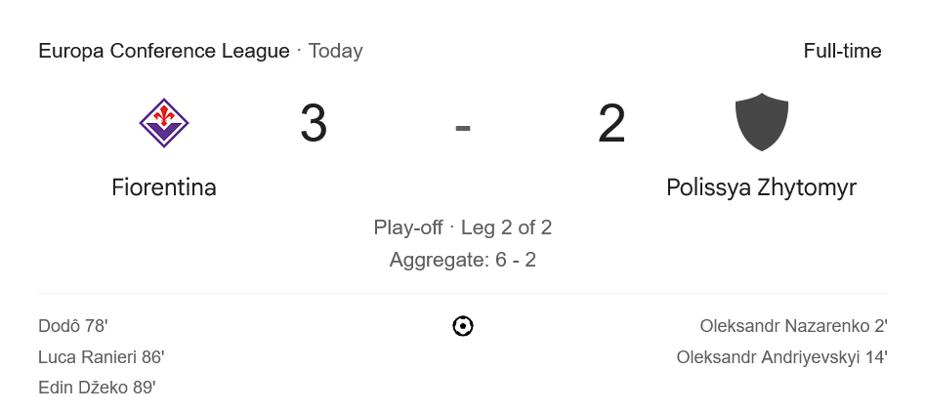Click the Today date label
The image size is (926, 411).
(335, 51)
